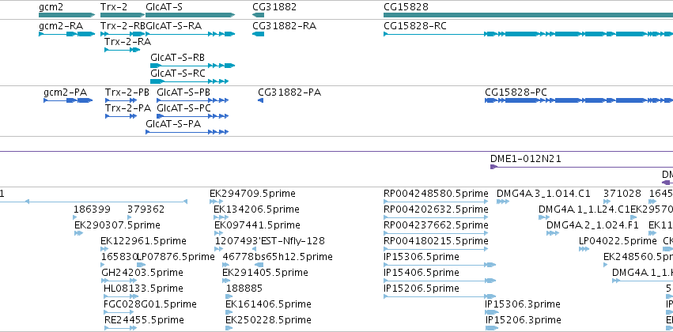Click the EST-Nfly-128 label
The image size is (673, 332).
[x=293, y=241]
